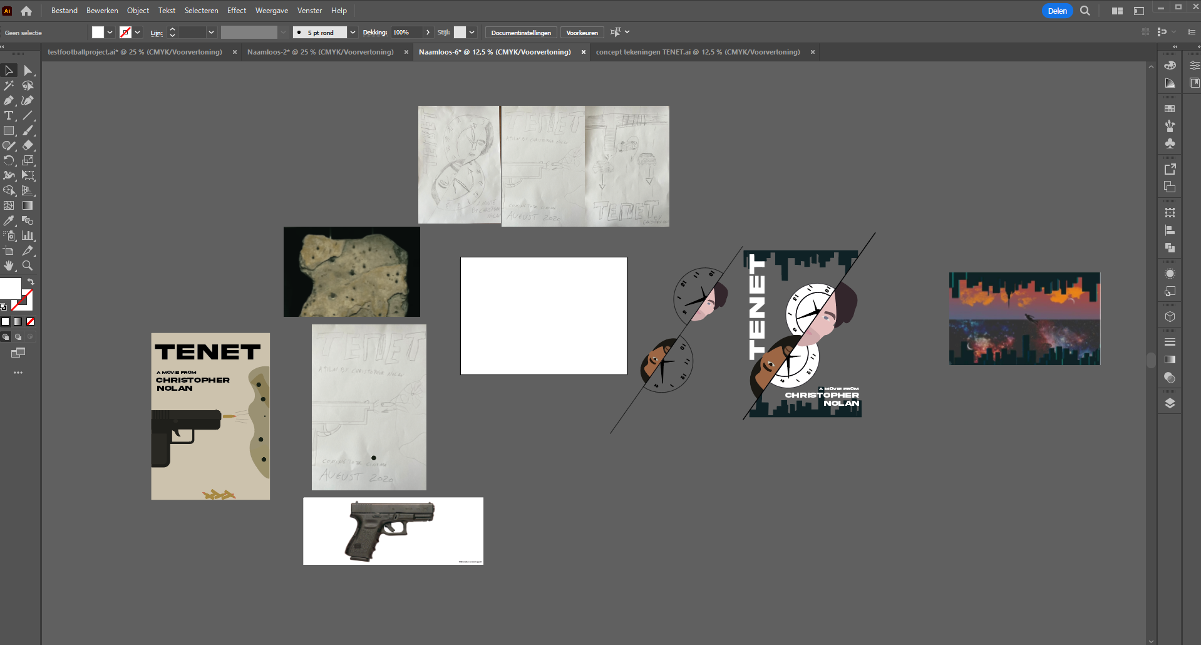Viewport: 1201px width, 645px height.
Task: Click the Documentinstellingen button
Action: [521, 33]
